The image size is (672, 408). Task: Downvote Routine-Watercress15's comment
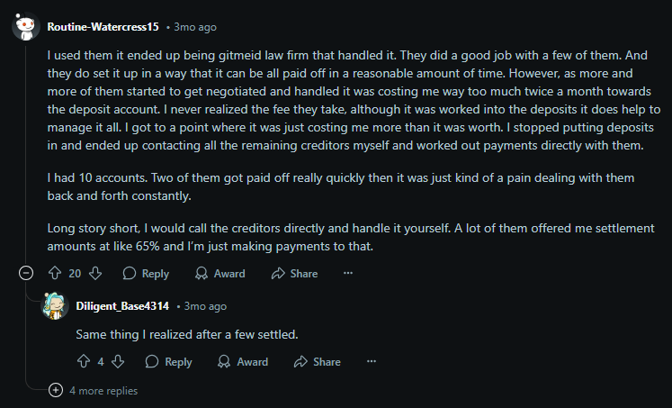click(x=95, y=273)
